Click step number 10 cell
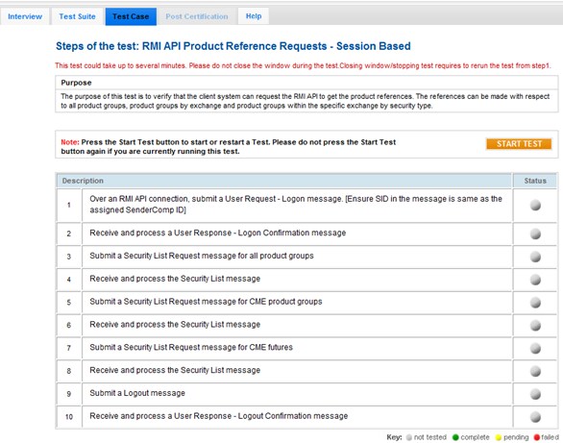 (68, 417)
